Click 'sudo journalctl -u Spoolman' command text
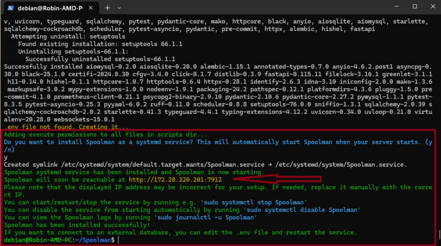This screenshot has width=441, height=246. coord(205,217)
